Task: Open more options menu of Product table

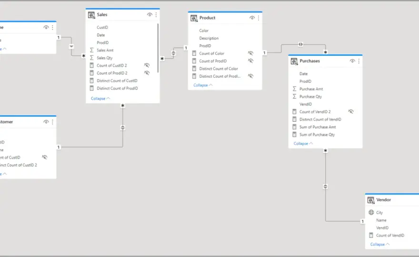Action: (x=259, y=18)
